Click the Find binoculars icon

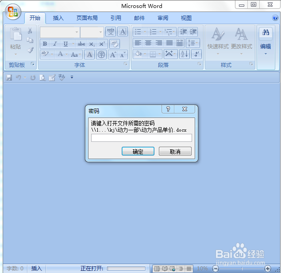tap(266, 32)
